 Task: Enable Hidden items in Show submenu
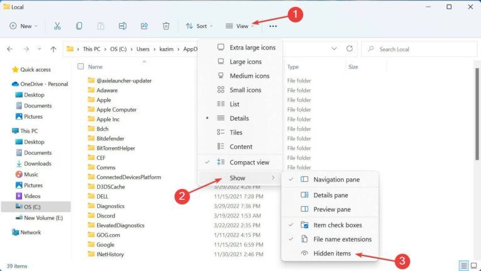(330, 254)
